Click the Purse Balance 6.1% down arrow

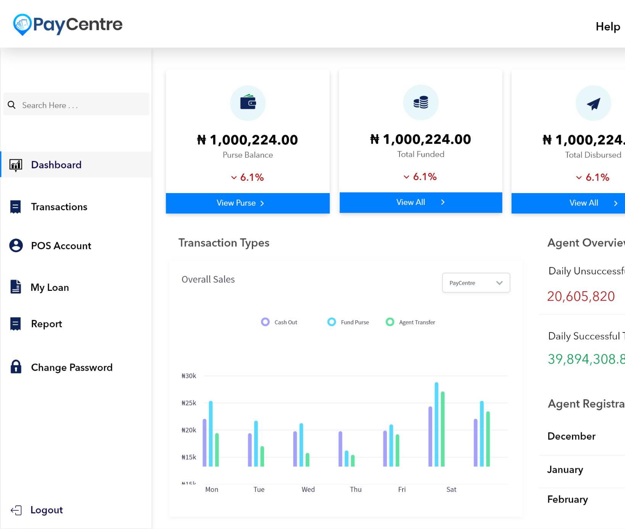pyautogui.click(x=234, y=177)
